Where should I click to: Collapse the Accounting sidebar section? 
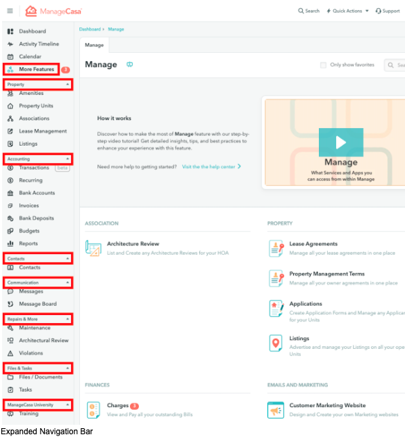[x=38, y=159]
